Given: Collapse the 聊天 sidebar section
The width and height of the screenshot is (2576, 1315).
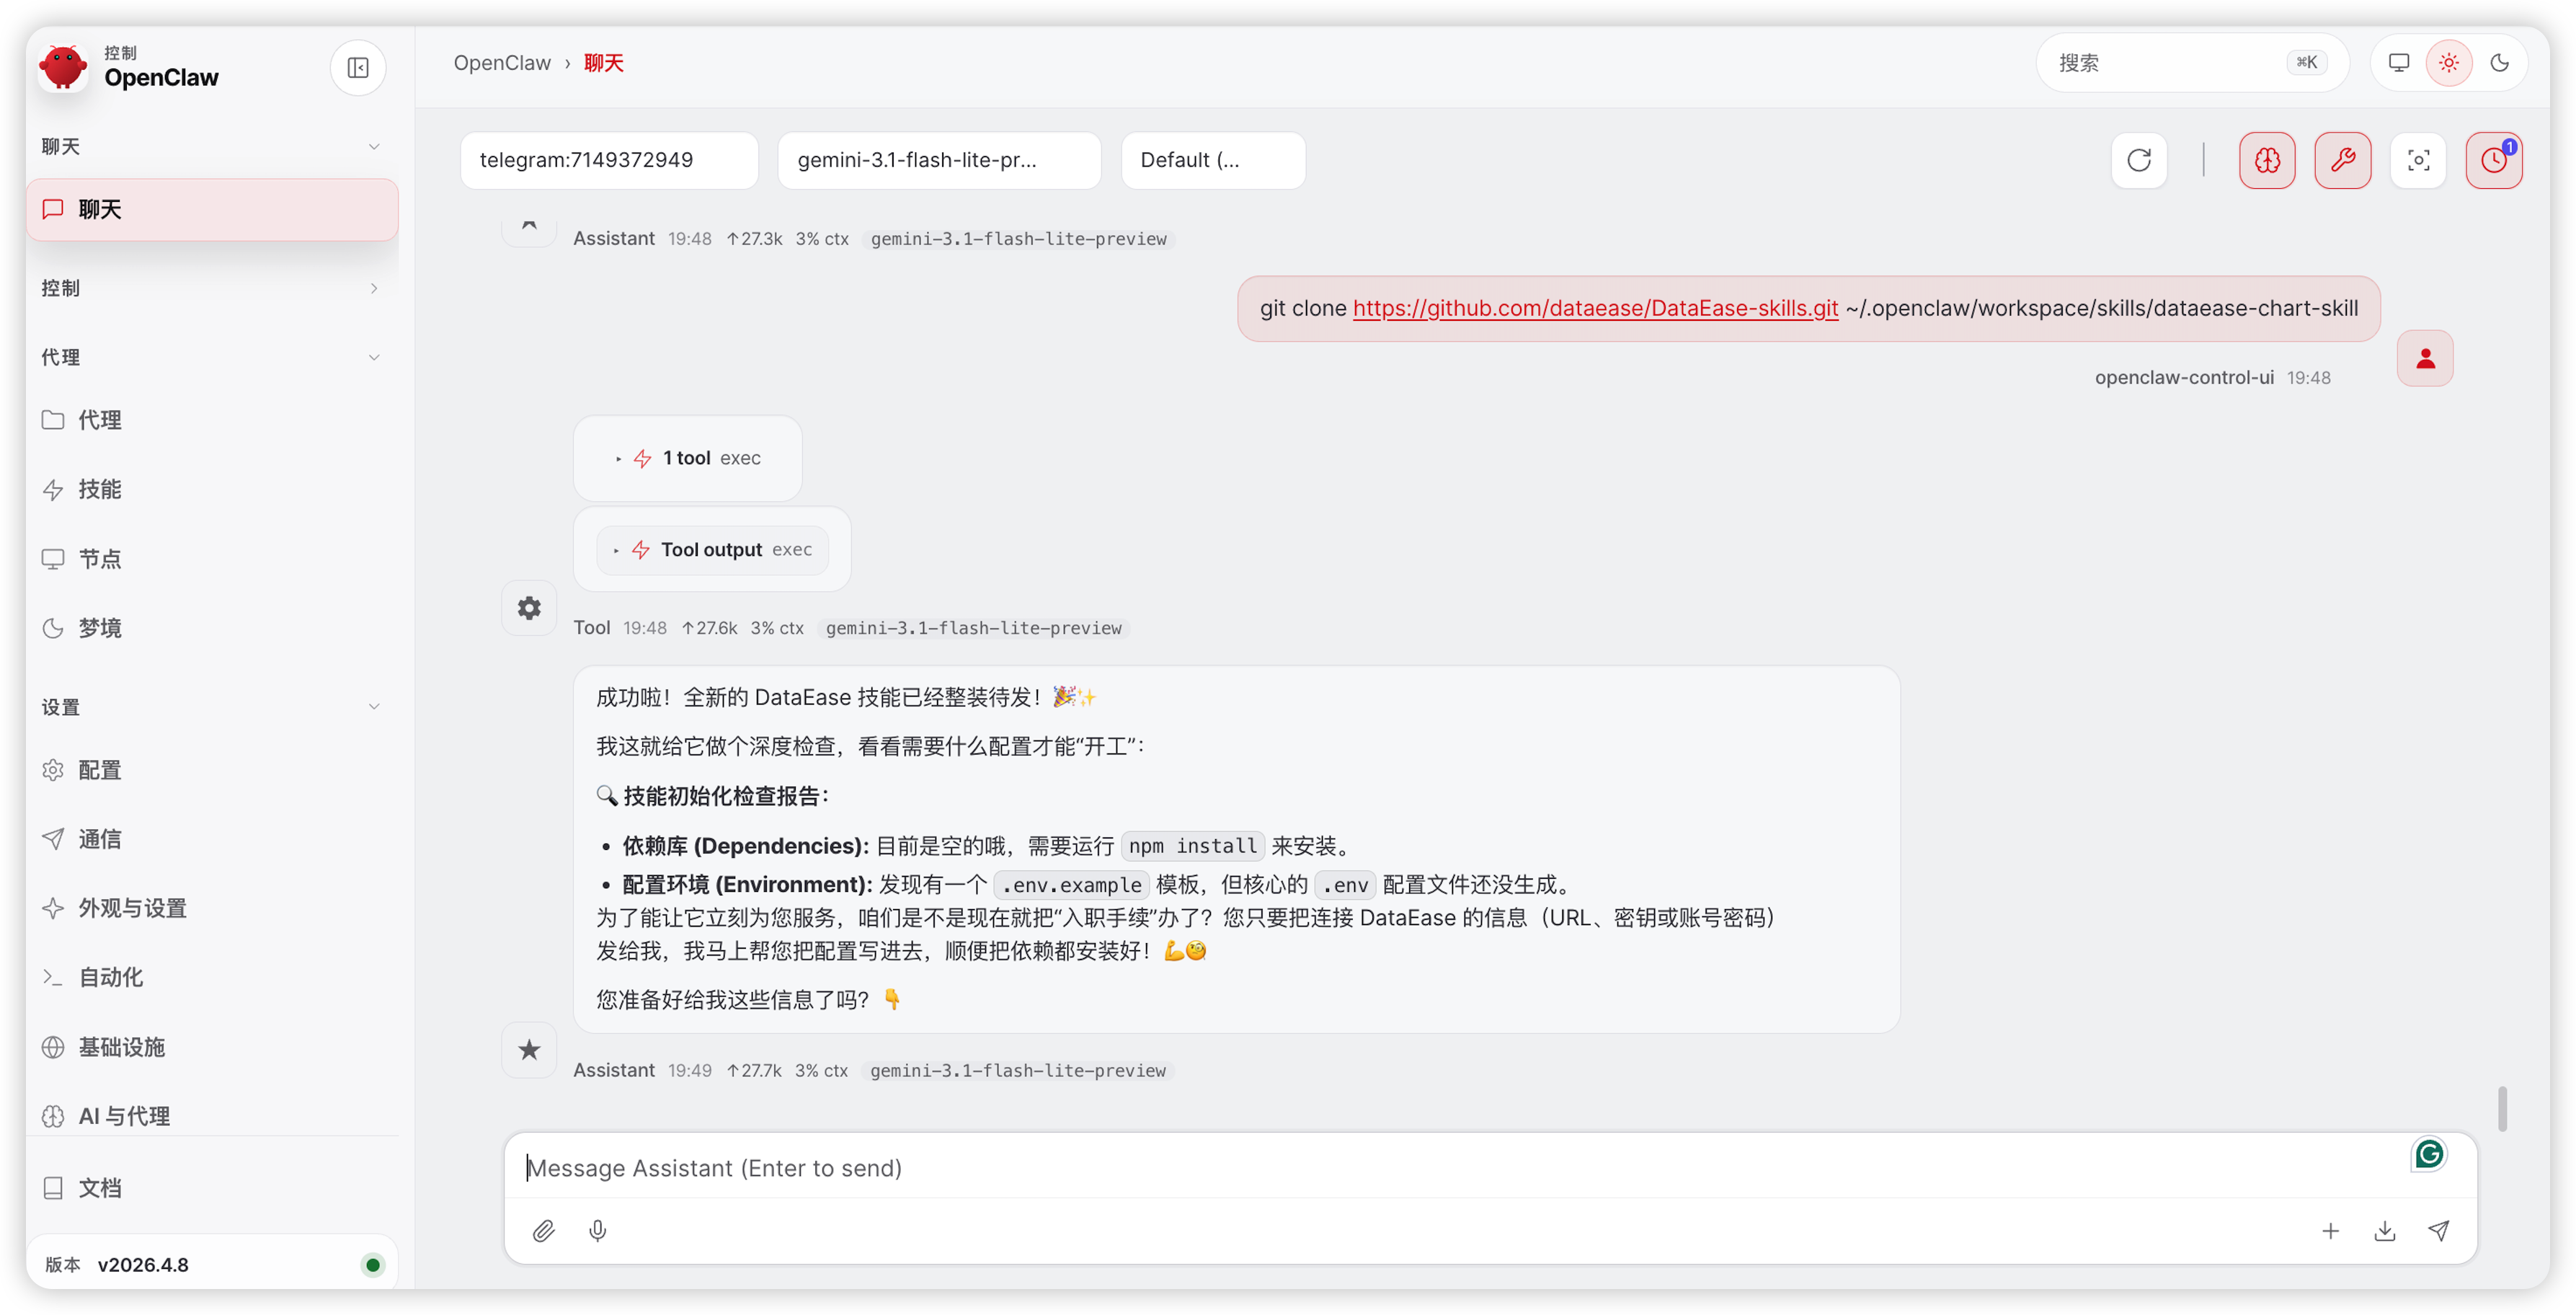Looking at the screenshot, I should point(212,146).
